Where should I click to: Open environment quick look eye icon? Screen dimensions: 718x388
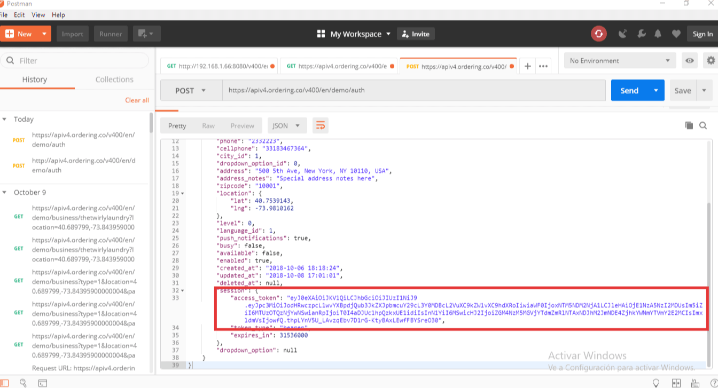690,60
